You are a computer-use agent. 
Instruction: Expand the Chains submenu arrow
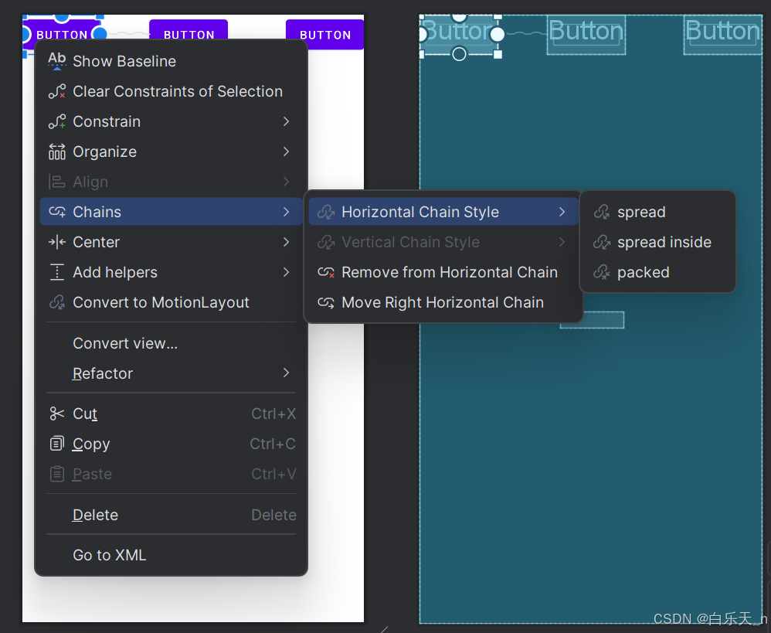(286, 212)
